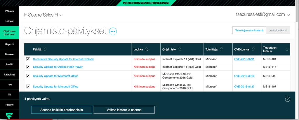Click the F-Secure logo in the sidebar
Screen dimensions: 299x120
[9, 115]
